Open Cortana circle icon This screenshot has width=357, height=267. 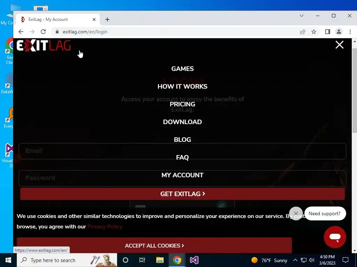(x=126, y=260)
